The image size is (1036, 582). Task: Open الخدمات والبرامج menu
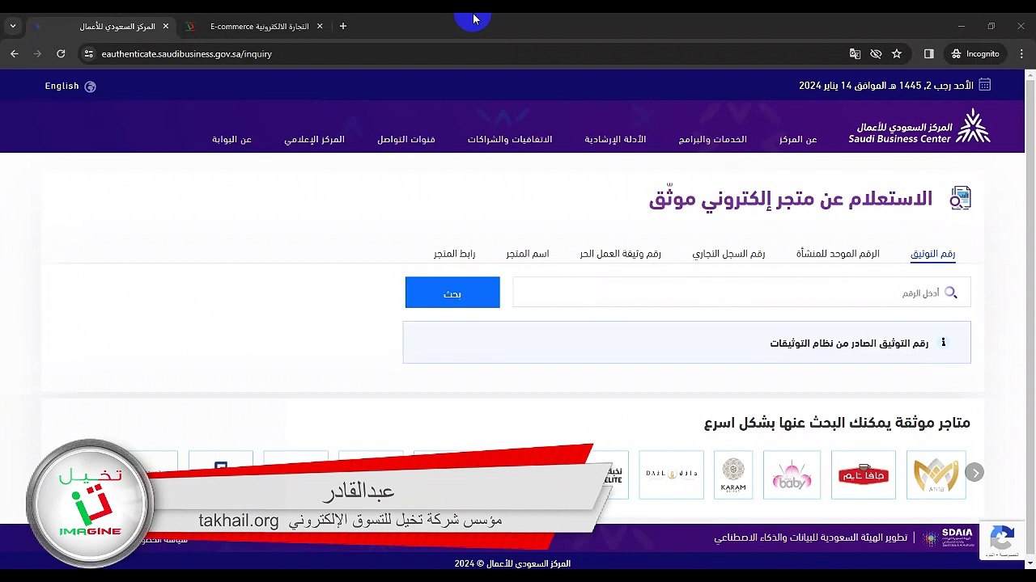pyautogui.click(x=713, y=139)
